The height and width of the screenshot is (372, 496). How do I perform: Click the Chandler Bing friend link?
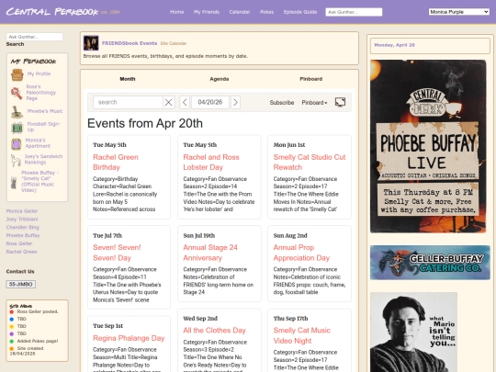pos(22,227)
